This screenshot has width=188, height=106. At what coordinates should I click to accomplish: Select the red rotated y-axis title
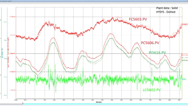(8, 52)
